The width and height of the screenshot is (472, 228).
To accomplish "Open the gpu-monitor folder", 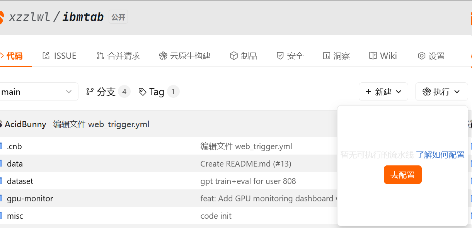I will pyautogui.click(x=29, y=198).
